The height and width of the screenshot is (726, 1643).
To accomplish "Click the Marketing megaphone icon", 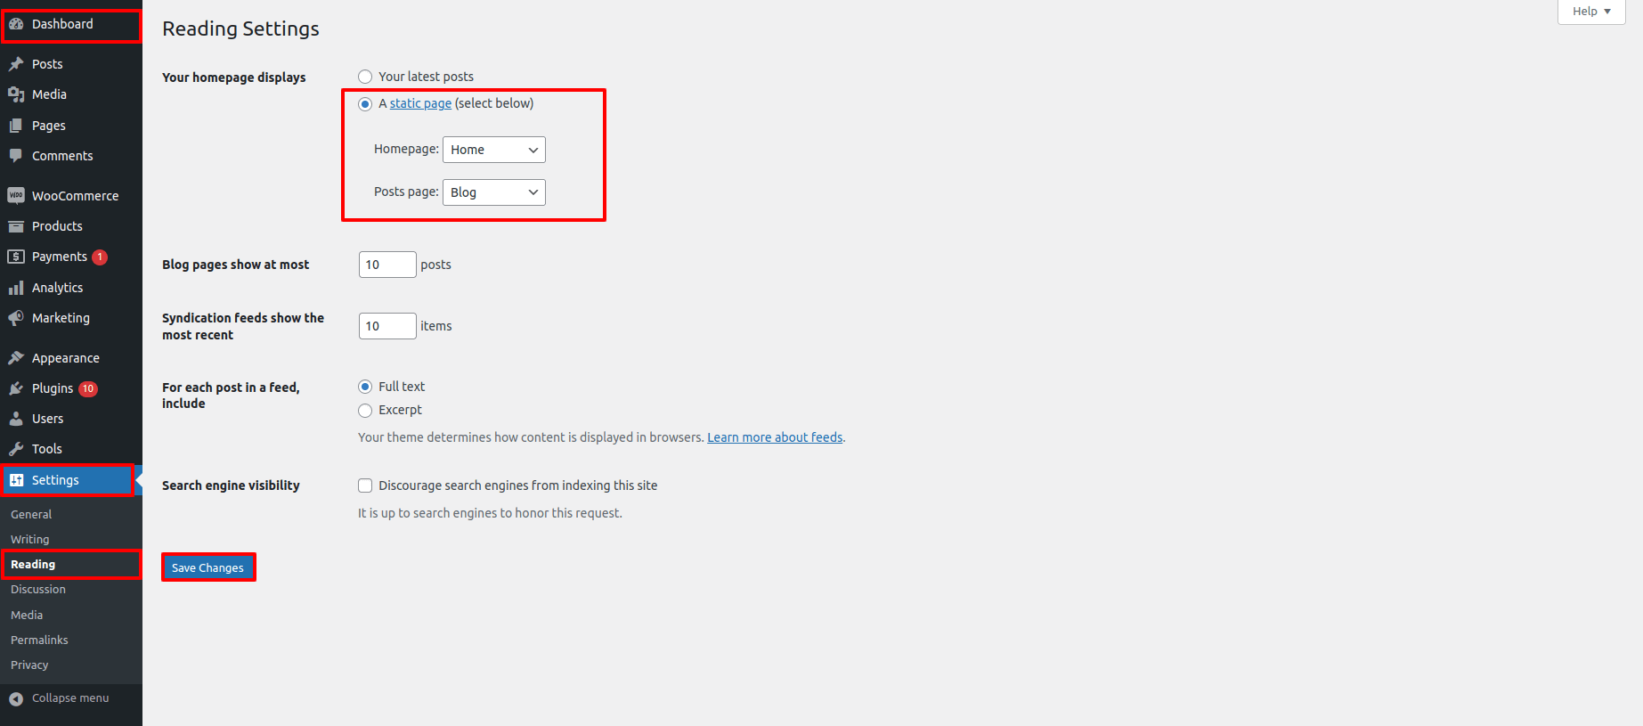I will click(16, 318).
